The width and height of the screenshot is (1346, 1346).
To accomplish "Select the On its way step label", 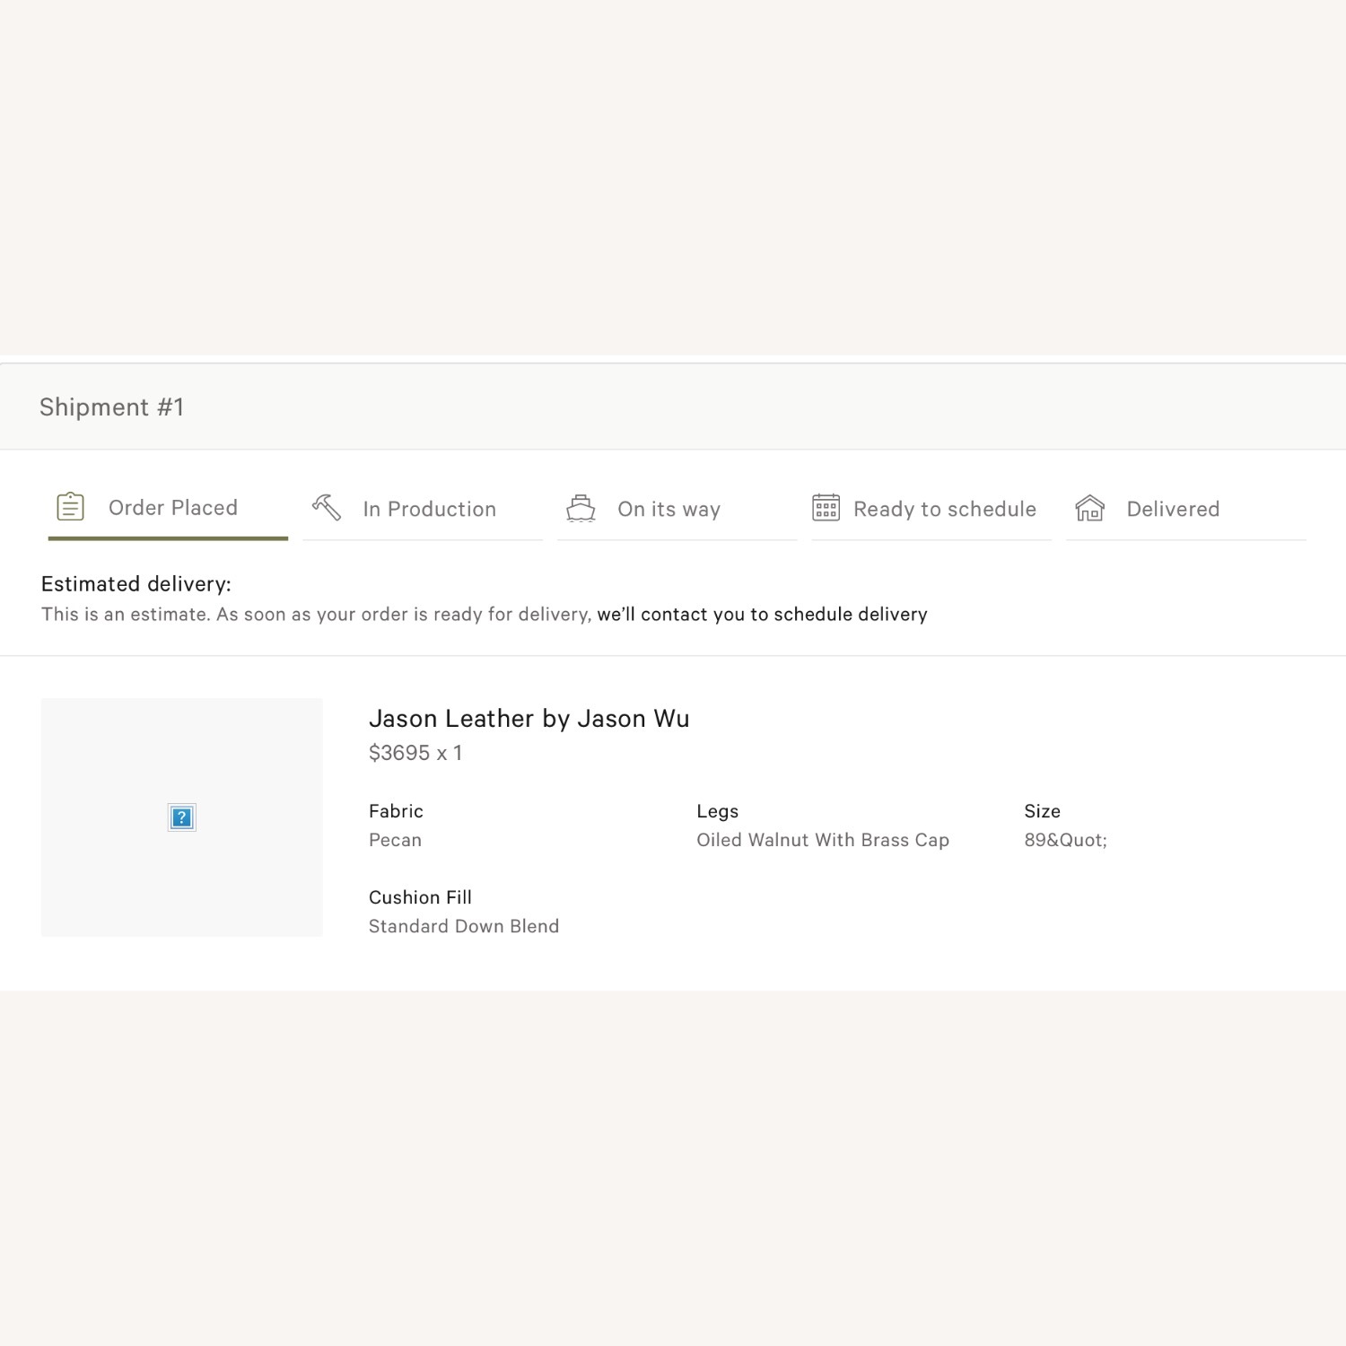I will tap(669, 510).
